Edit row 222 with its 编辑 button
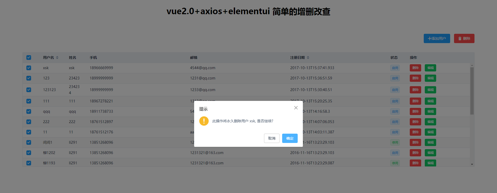The width and height of the screenshot is (497, 193). [430, 122]
